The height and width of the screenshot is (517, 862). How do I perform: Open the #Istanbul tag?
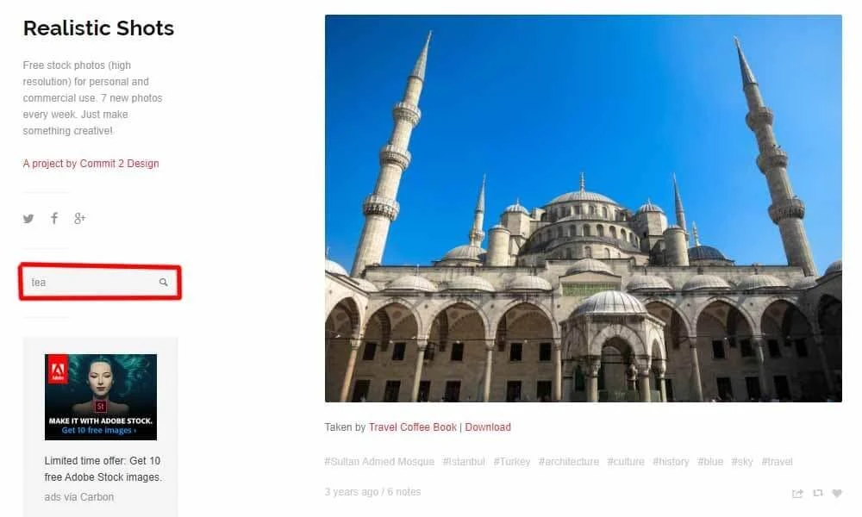coord(464,462)
